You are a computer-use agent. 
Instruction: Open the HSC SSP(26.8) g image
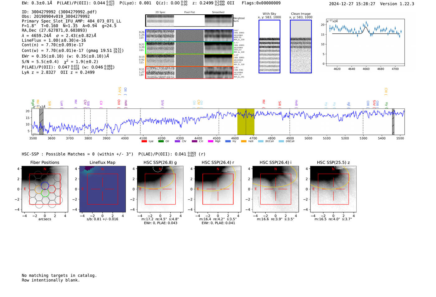(x=160, y=189)
